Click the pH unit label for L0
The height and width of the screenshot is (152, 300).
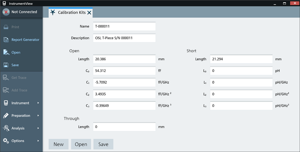pyautogui.click(x=277, y=71)
